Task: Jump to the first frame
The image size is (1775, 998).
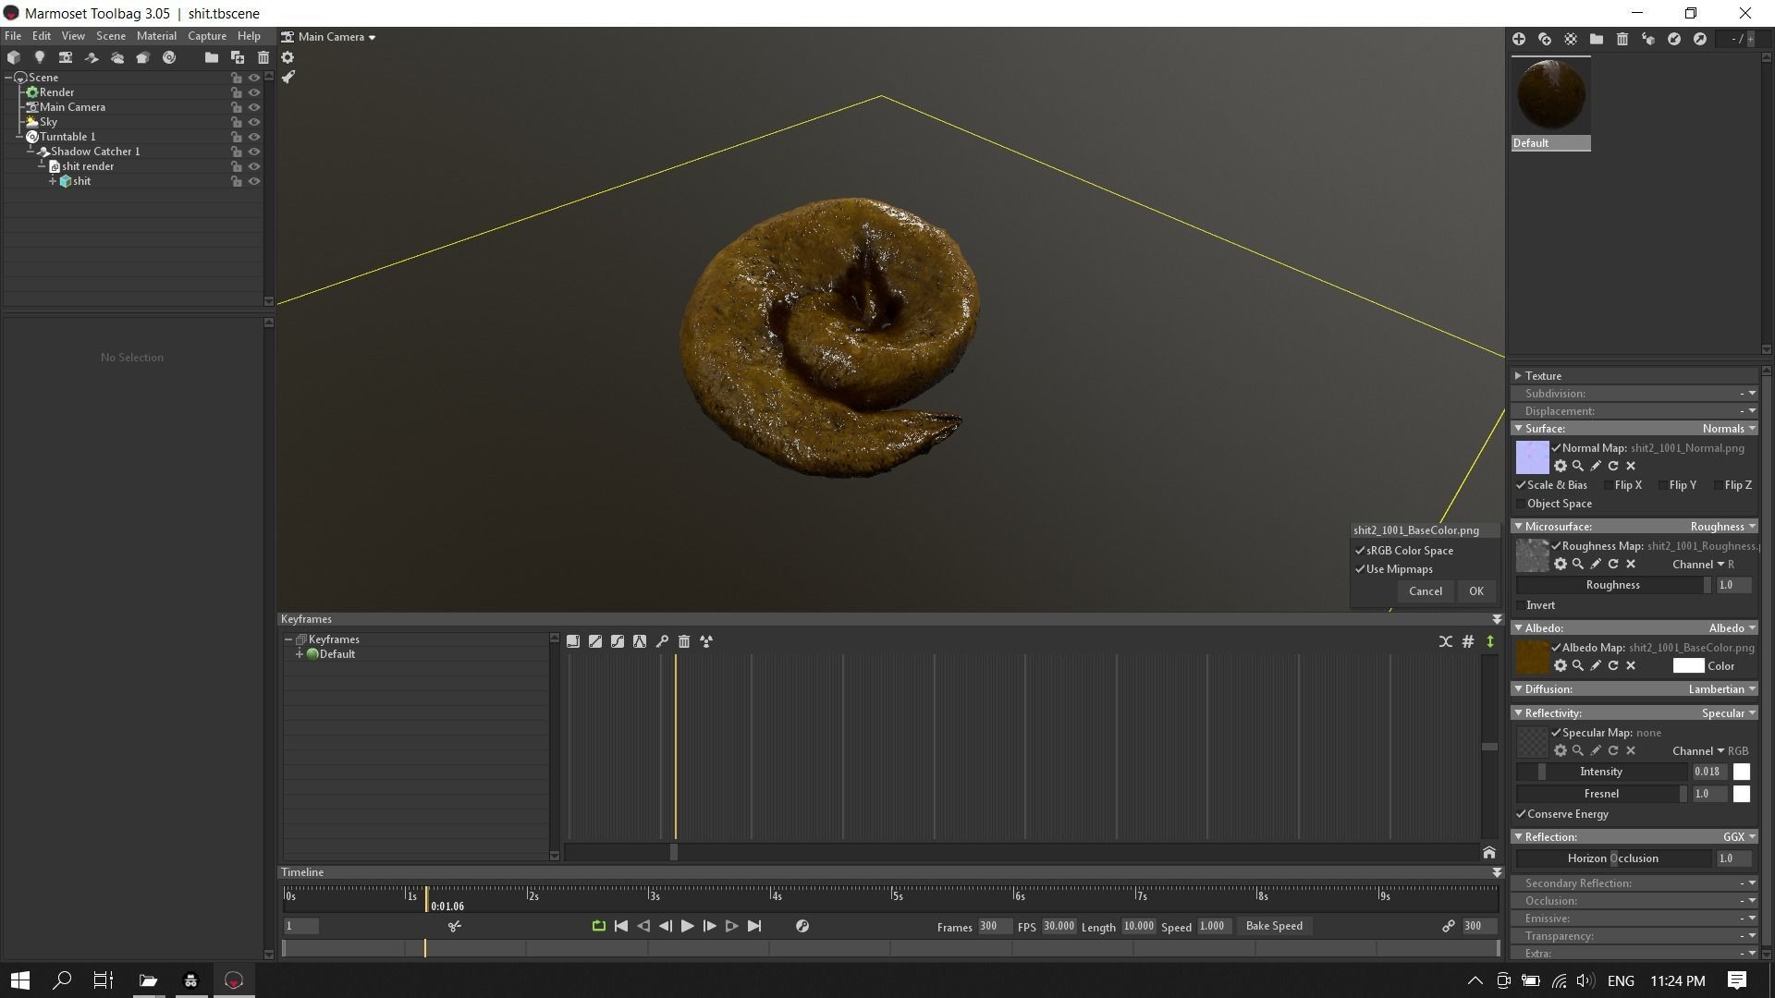Action: (621, 926)
